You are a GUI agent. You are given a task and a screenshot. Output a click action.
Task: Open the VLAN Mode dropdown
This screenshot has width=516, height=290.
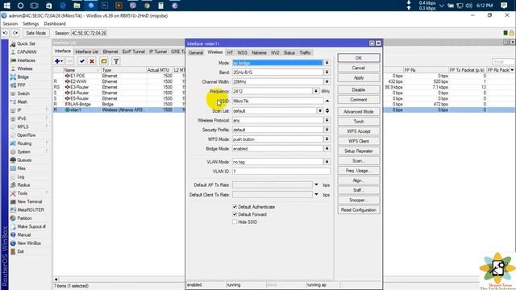click(x=327, y=162)
